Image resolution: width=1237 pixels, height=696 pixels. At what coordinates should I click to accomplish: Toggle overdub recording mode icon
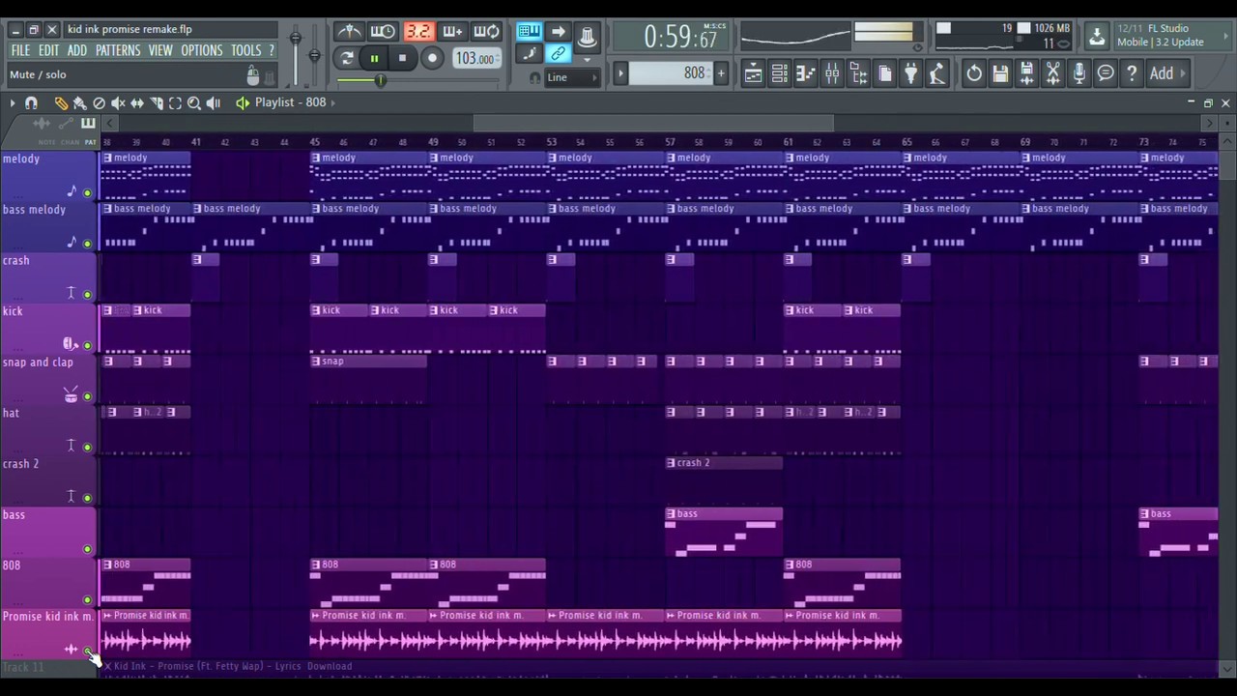(x=452, y=32)
